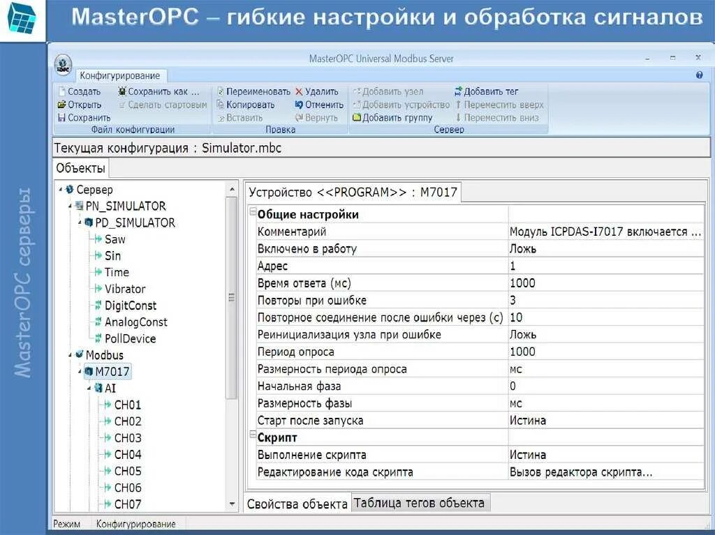Select channel CH07 in tree
The width and height of the screenshot is (715, 535).
pos(128,504)
